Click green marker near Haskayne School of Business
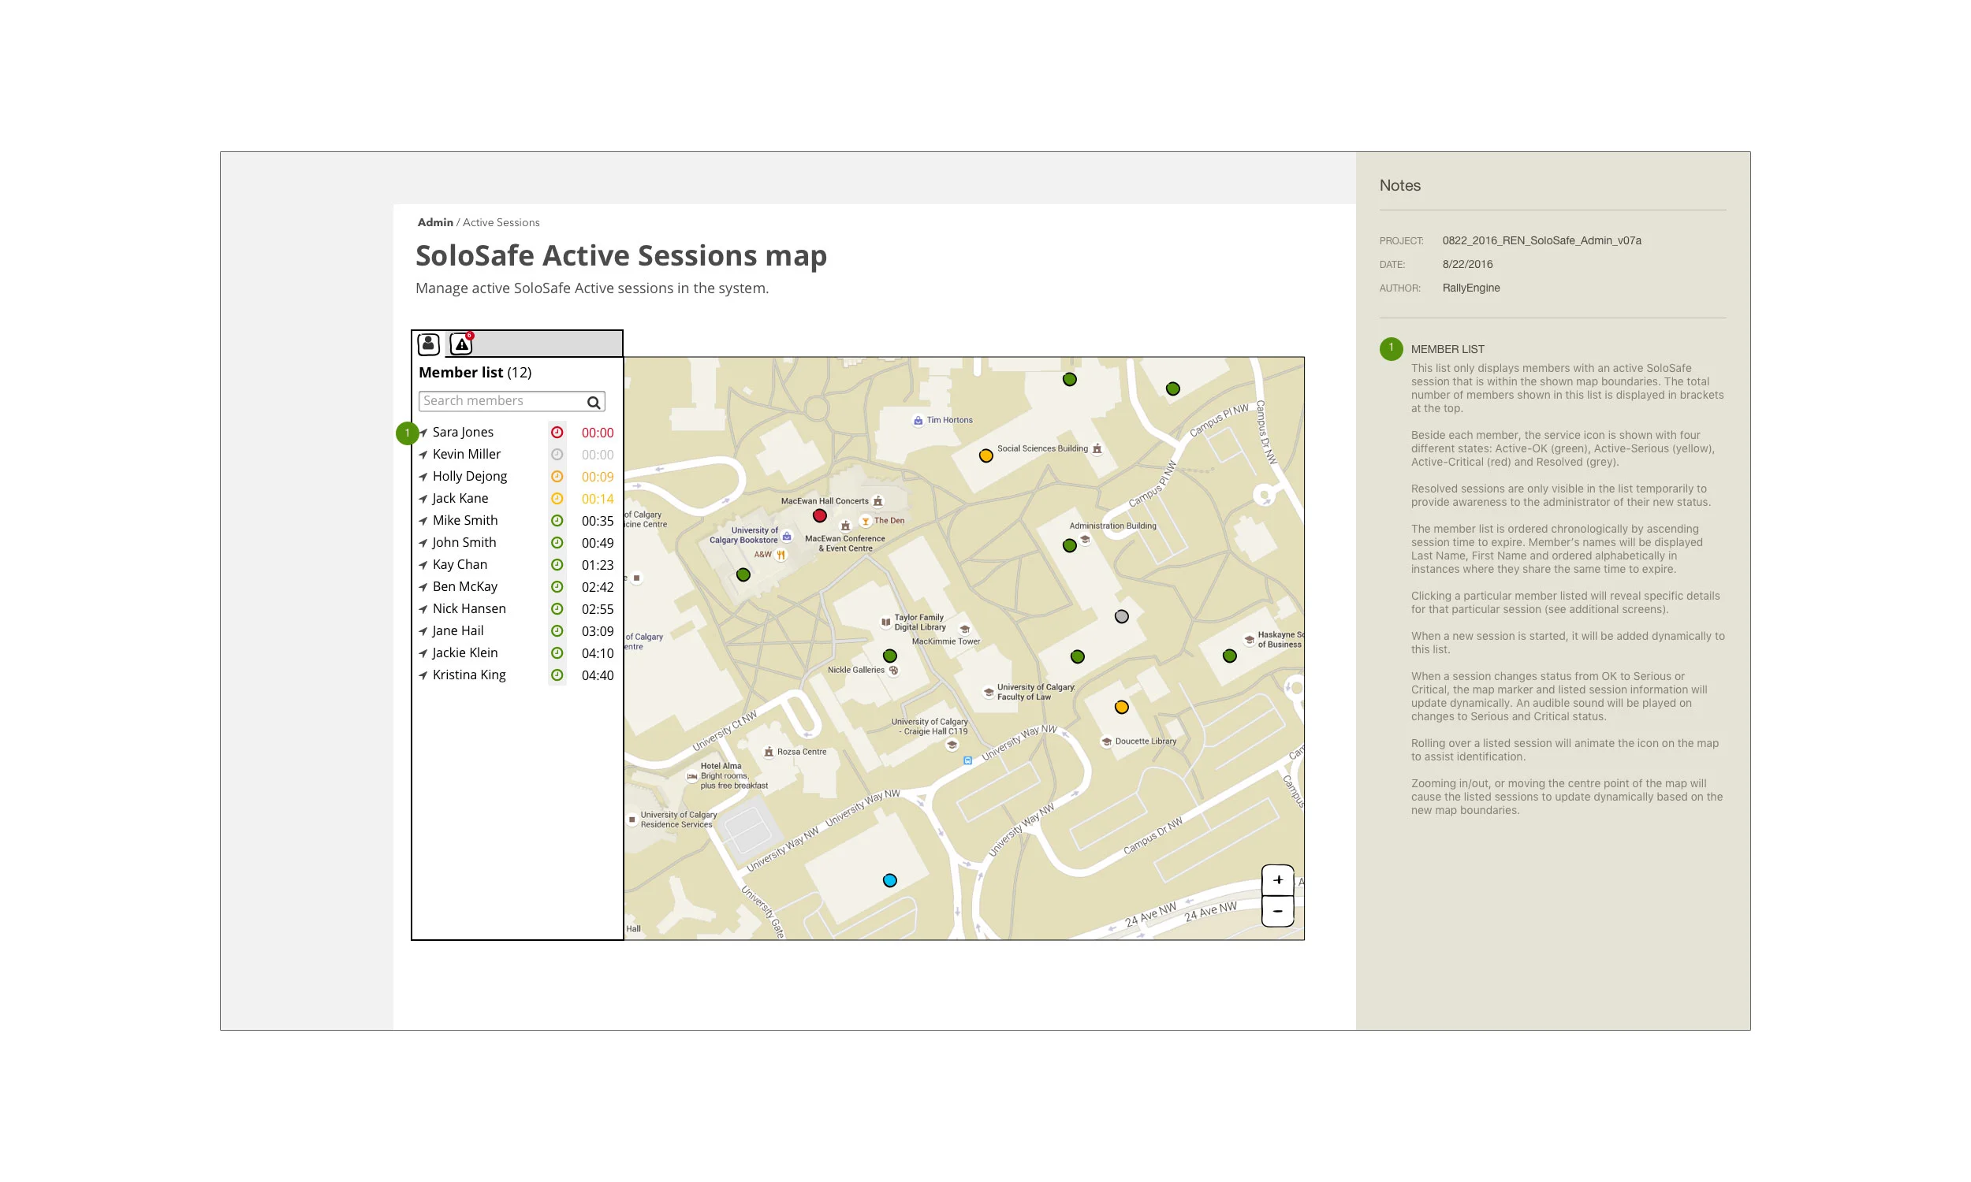The width and height of the screenshot is (1971, 1182). click(x=1229, y=656)
